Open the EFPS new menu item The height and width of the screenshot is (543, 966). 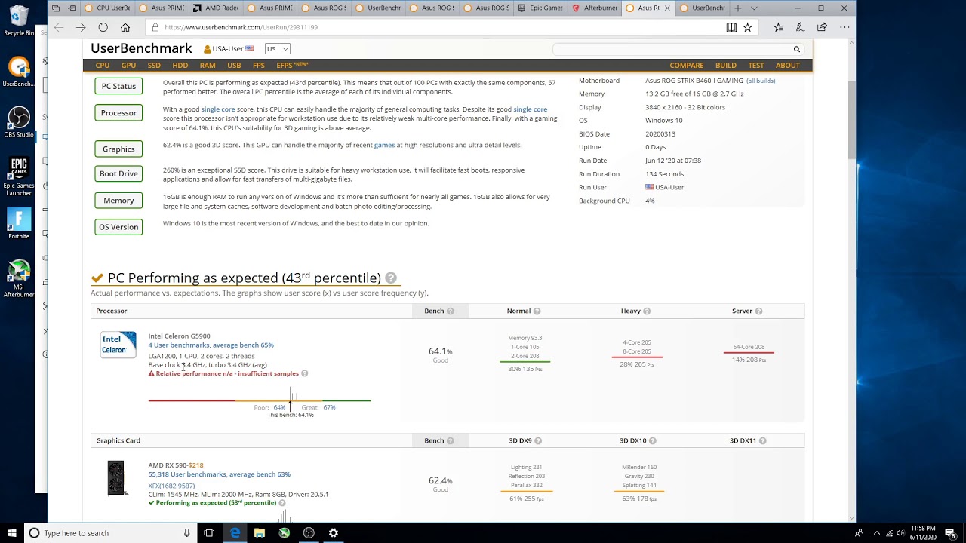pos(292,65)
